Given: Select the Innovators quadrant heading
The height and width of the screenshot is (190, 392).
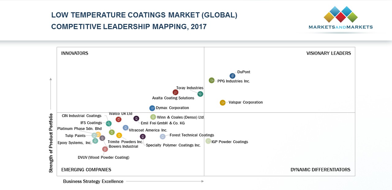Looking at the screenshot, I should (x=75, y=53).
